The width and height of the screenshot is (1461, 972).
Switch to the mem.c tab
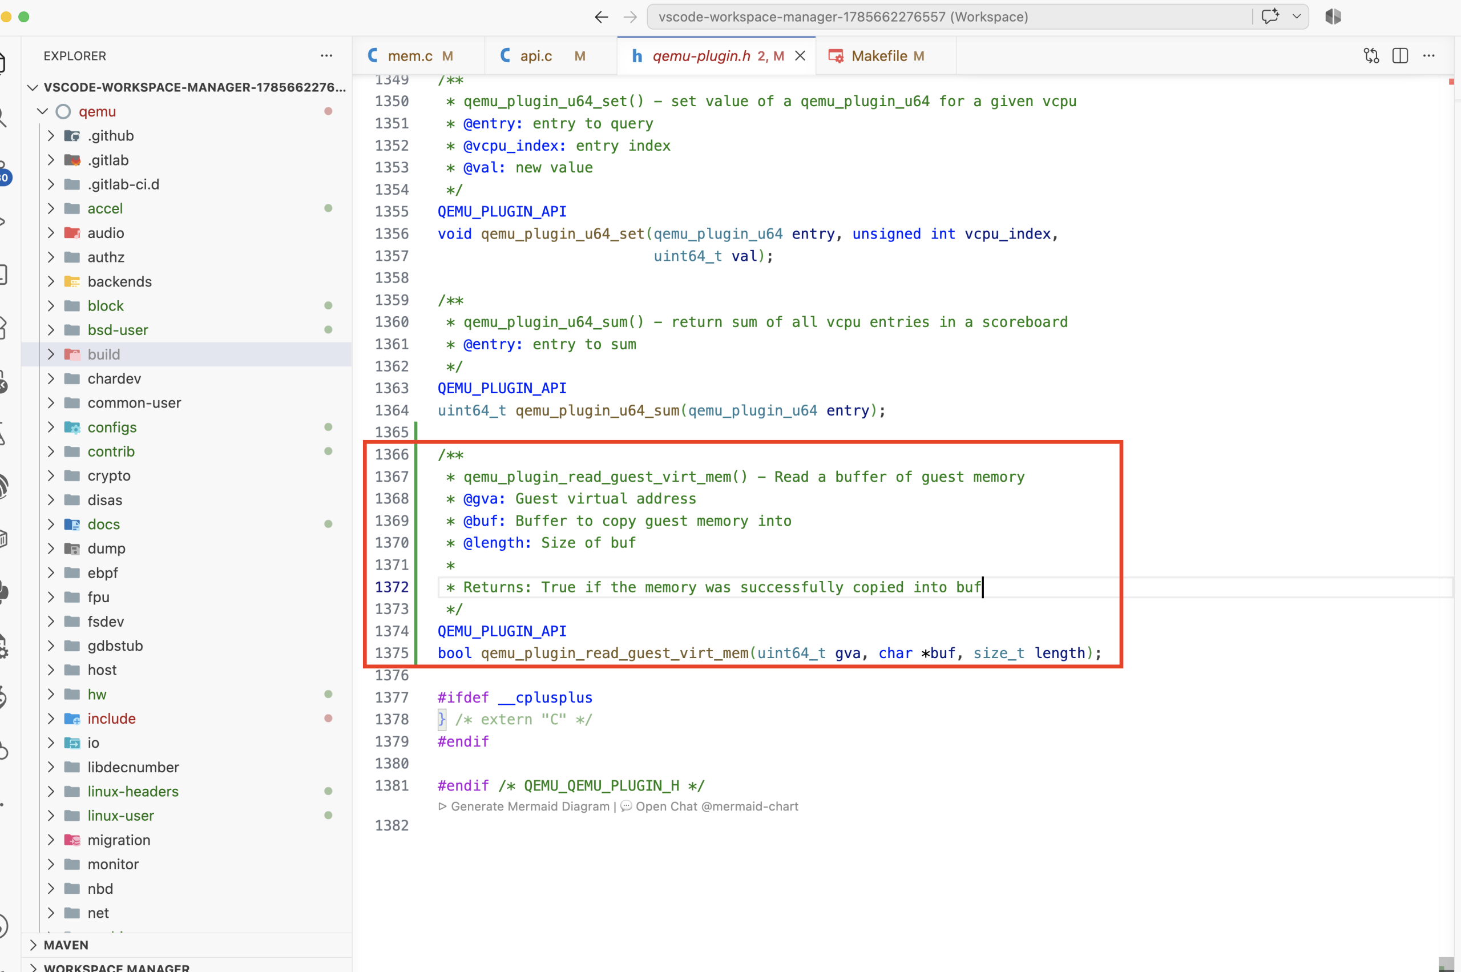click(418, 56)
